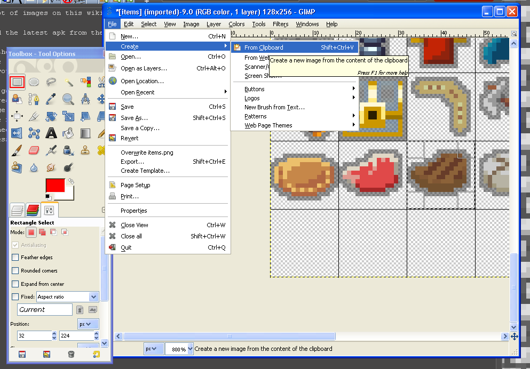The height and width of the screenshot is (369, 530).
Task: Select the Perspective Clone tool
Action: click(17, 167)
